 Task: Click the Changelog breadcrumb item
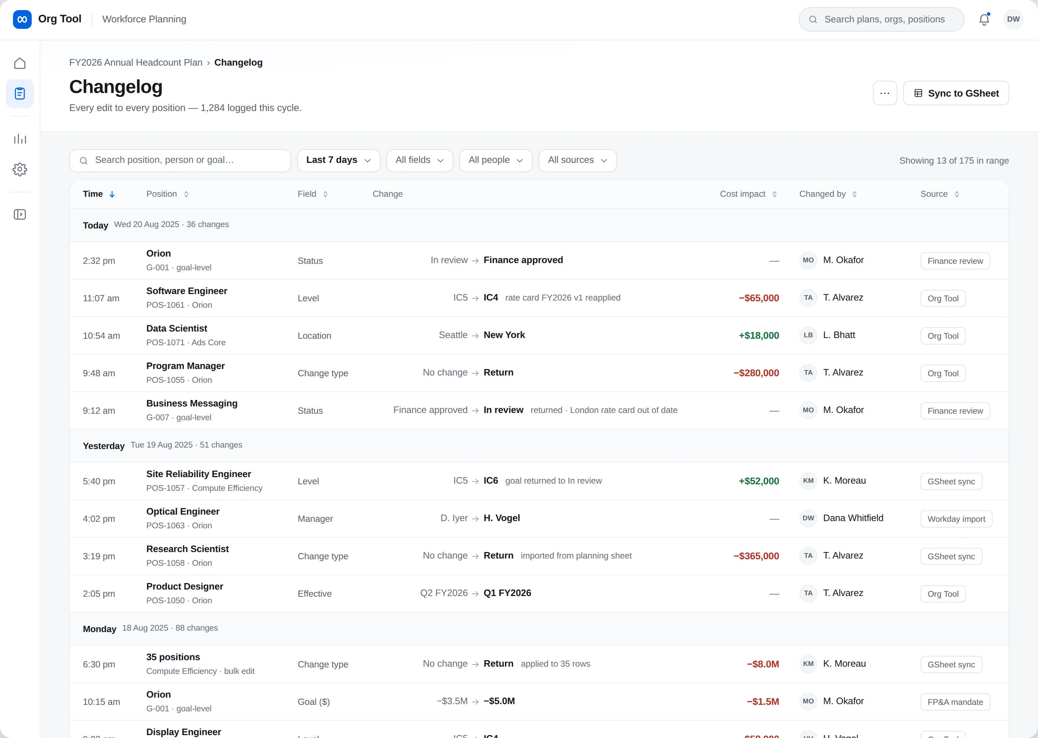pyautogui.click(x=238, y=63)
